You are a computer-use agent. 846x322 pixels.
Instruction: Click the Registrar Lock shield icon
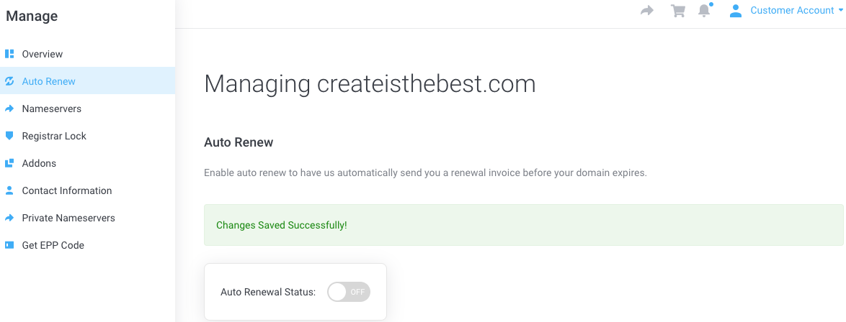click(9, 136)
